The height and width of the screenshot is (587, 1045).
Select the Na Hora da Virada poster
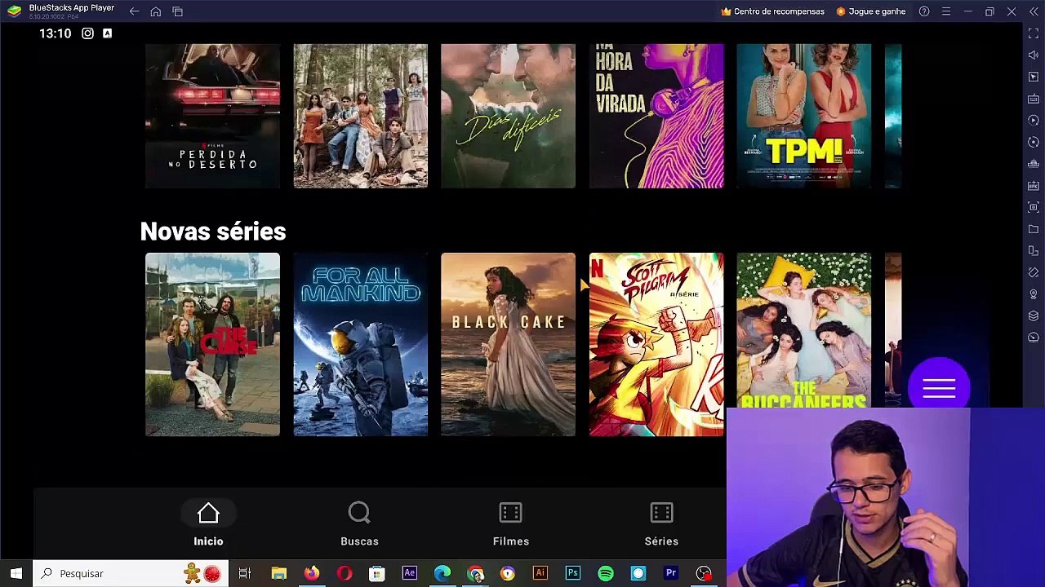click(x=656, y=116)
